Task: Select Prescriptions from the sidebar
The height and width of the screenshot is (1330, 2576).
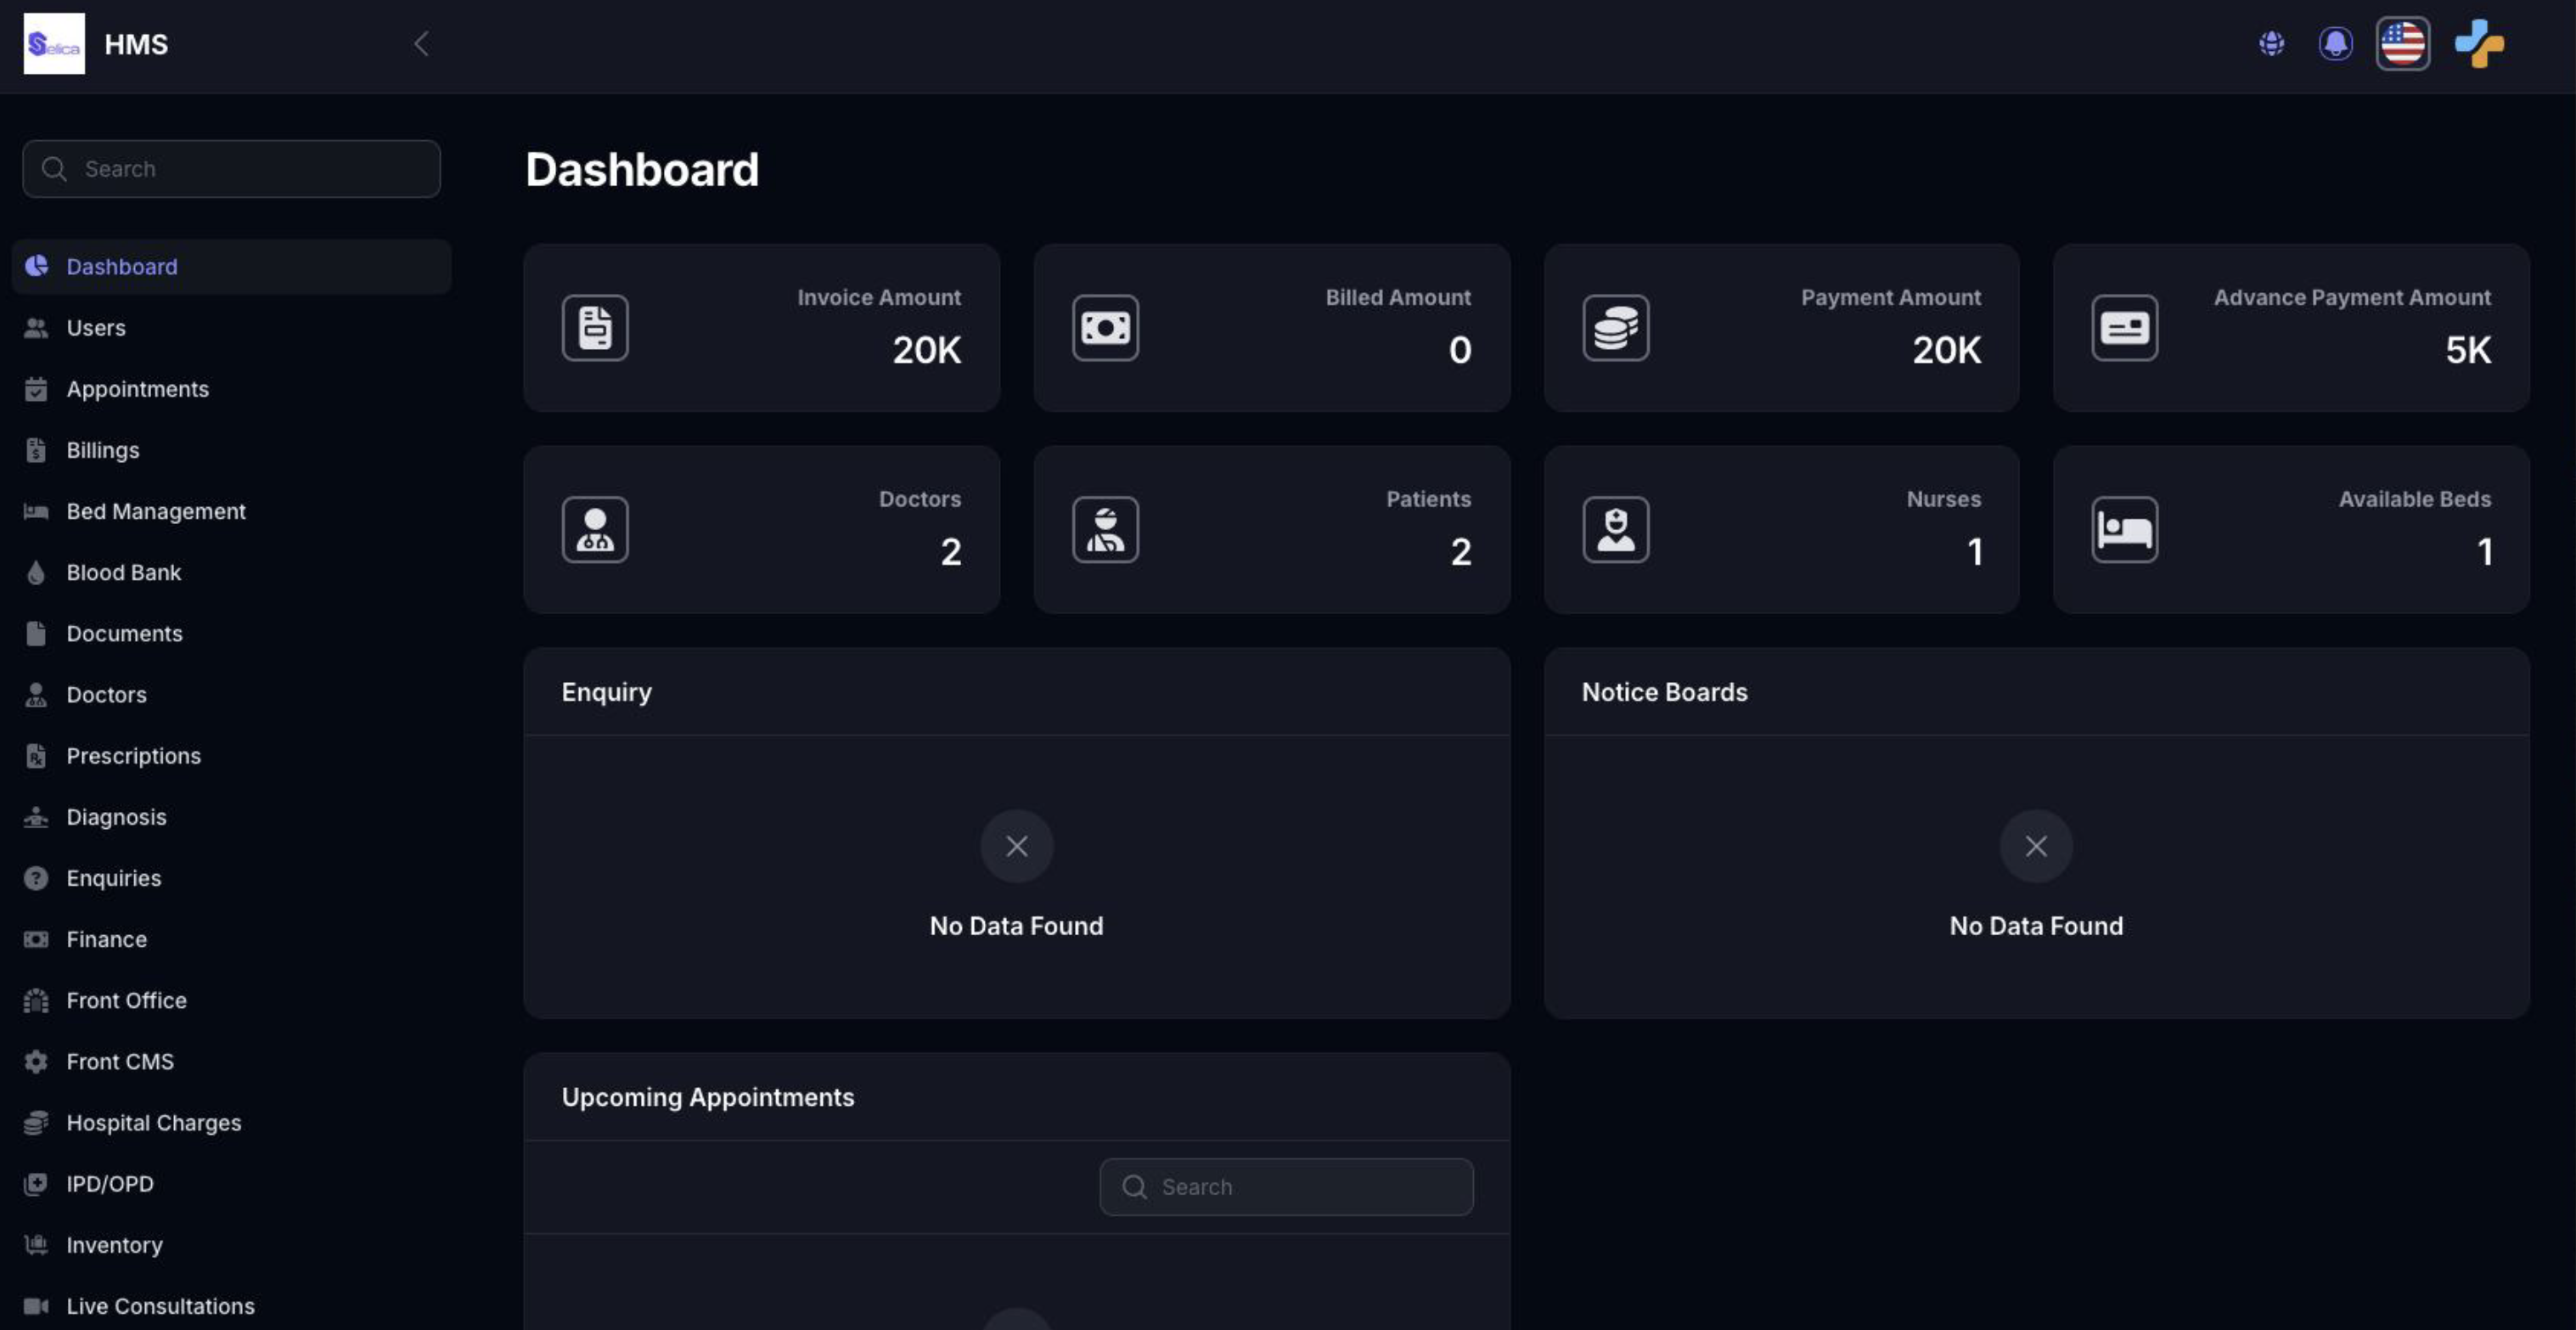Action: 133,756
